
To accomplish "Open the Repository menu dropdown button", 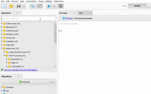I will pyautogui.click(x=52, y=82).
